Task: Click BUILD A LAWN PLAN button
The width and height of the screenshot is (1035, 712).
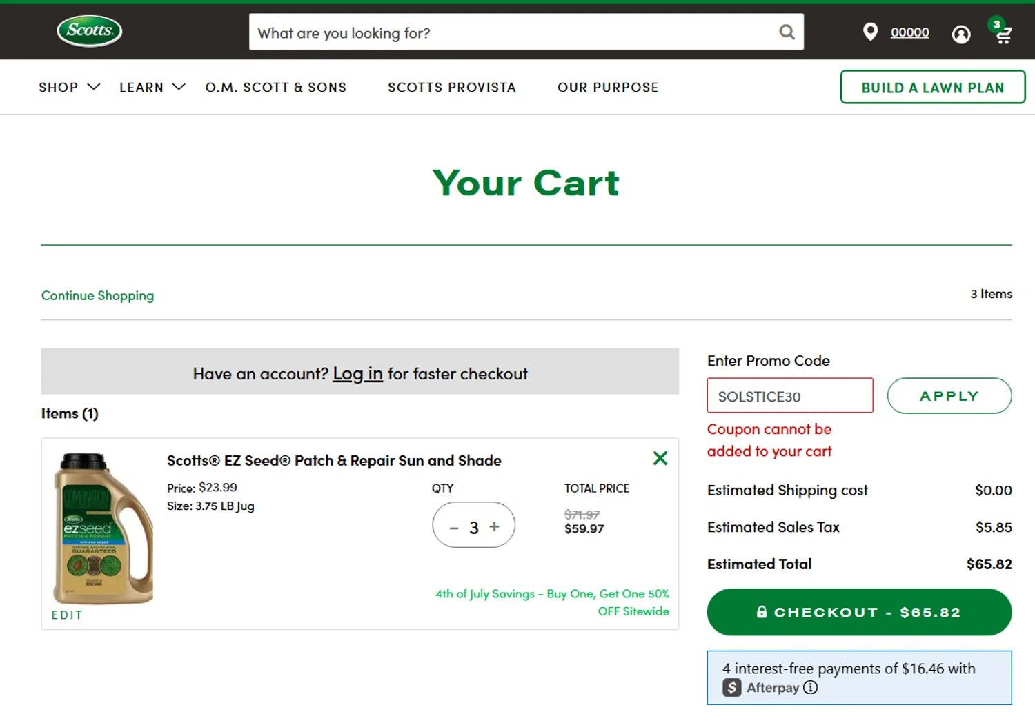Action: tap(933, 87)
